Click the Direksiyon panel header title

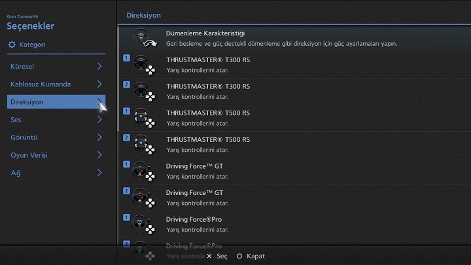point(143,14)
